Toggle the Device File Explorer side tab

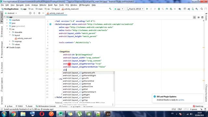point(206,93)
